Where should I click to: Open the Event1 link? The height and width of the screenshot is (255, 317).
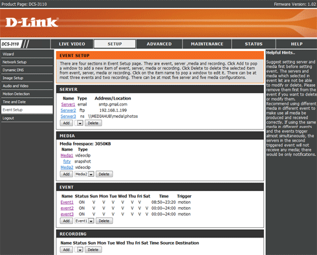click(x=67, y=203)
